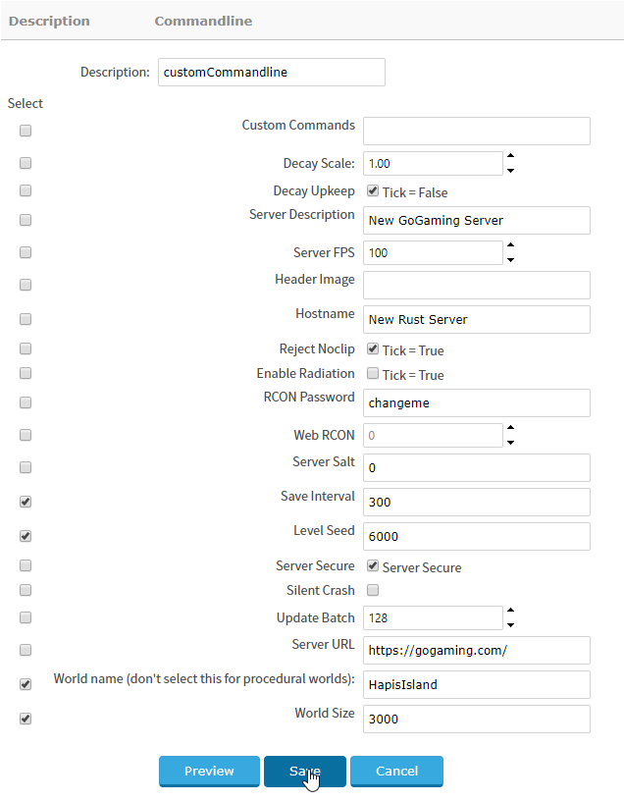The width and height of the screenshot is (624, 801).
Task: Decrease Update Batch with down arrow
Action: coord(510,625)
